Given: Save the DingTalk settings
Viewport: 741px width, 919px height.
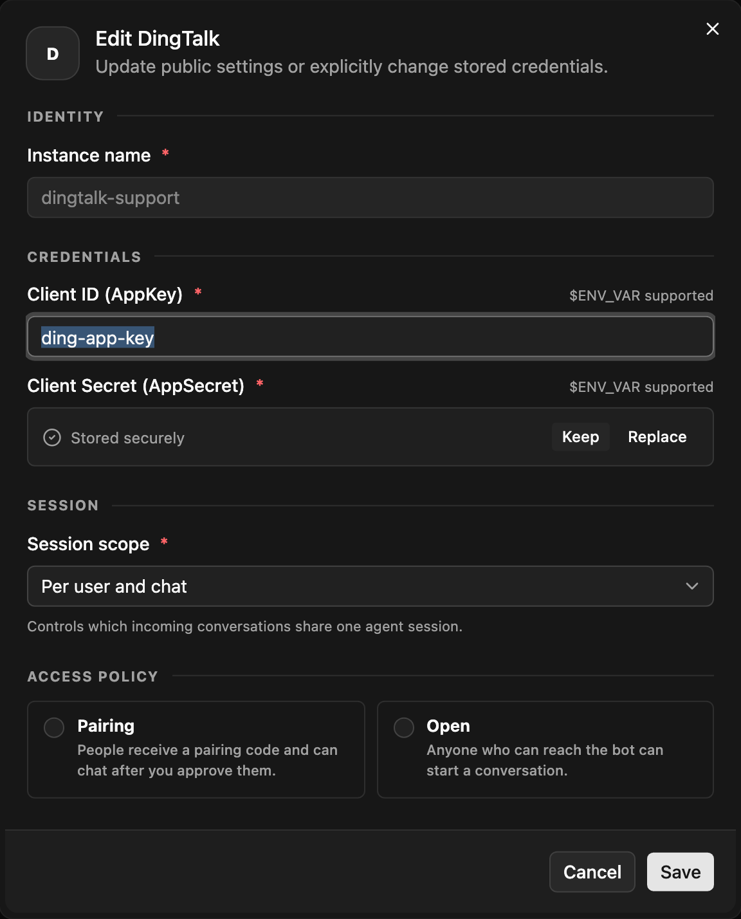Looking at the screenshot, I should 681,872.
